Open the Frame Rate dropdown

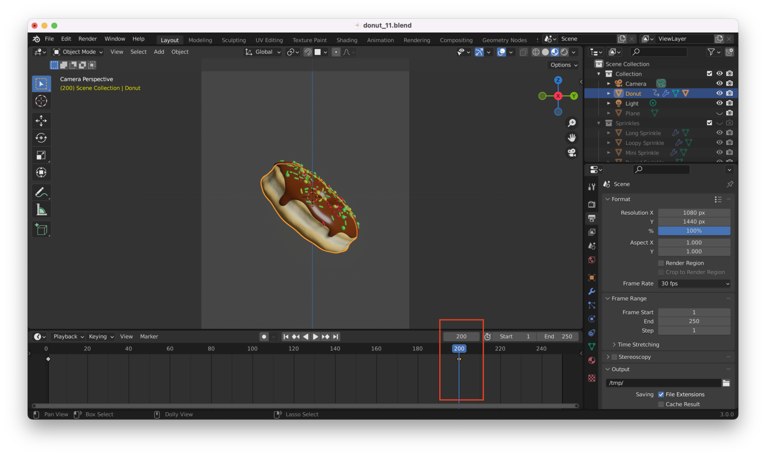click(694, 283)
